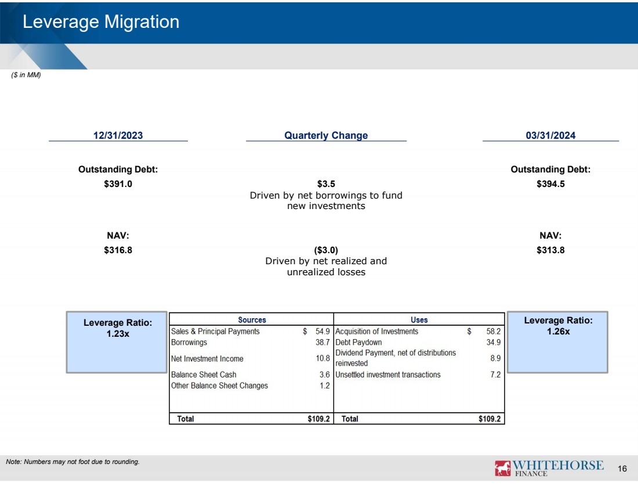Select the Acquisition of Investments row
The height and width of the screenshot is (493, 638).
click(377, 332)
